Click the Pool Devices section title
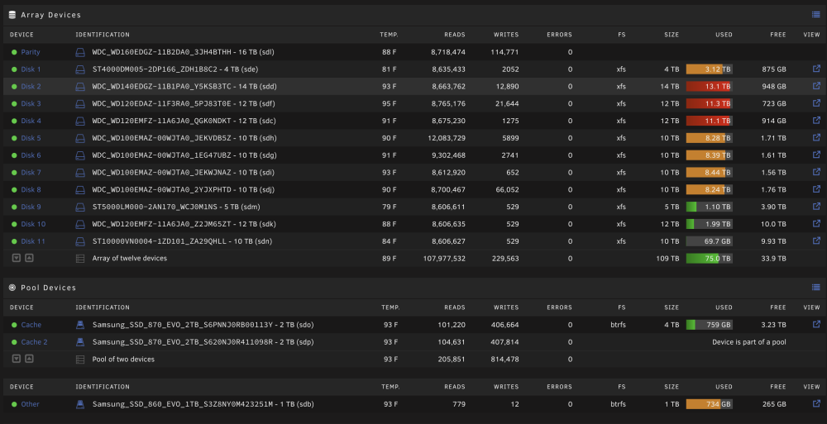Viewport: 827px width, 424px height. 49,288
